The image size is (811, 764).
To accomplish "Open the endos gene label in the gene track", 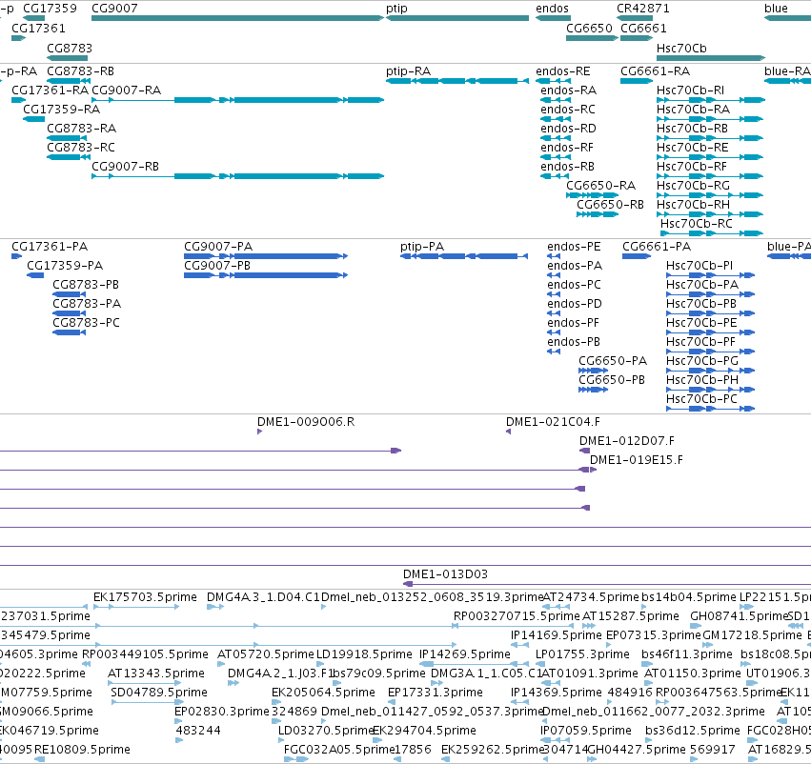I will coord(552,9).
